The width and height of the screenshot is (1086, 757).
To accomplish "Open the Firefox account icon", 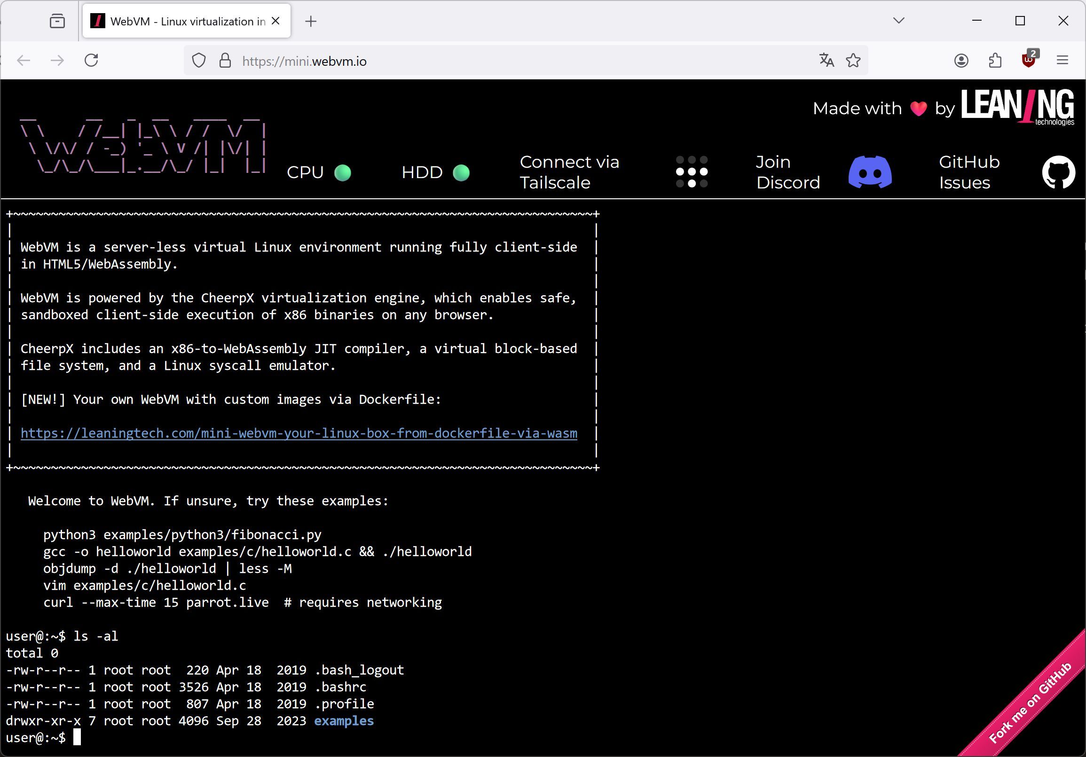I will (x=961, y=61).
